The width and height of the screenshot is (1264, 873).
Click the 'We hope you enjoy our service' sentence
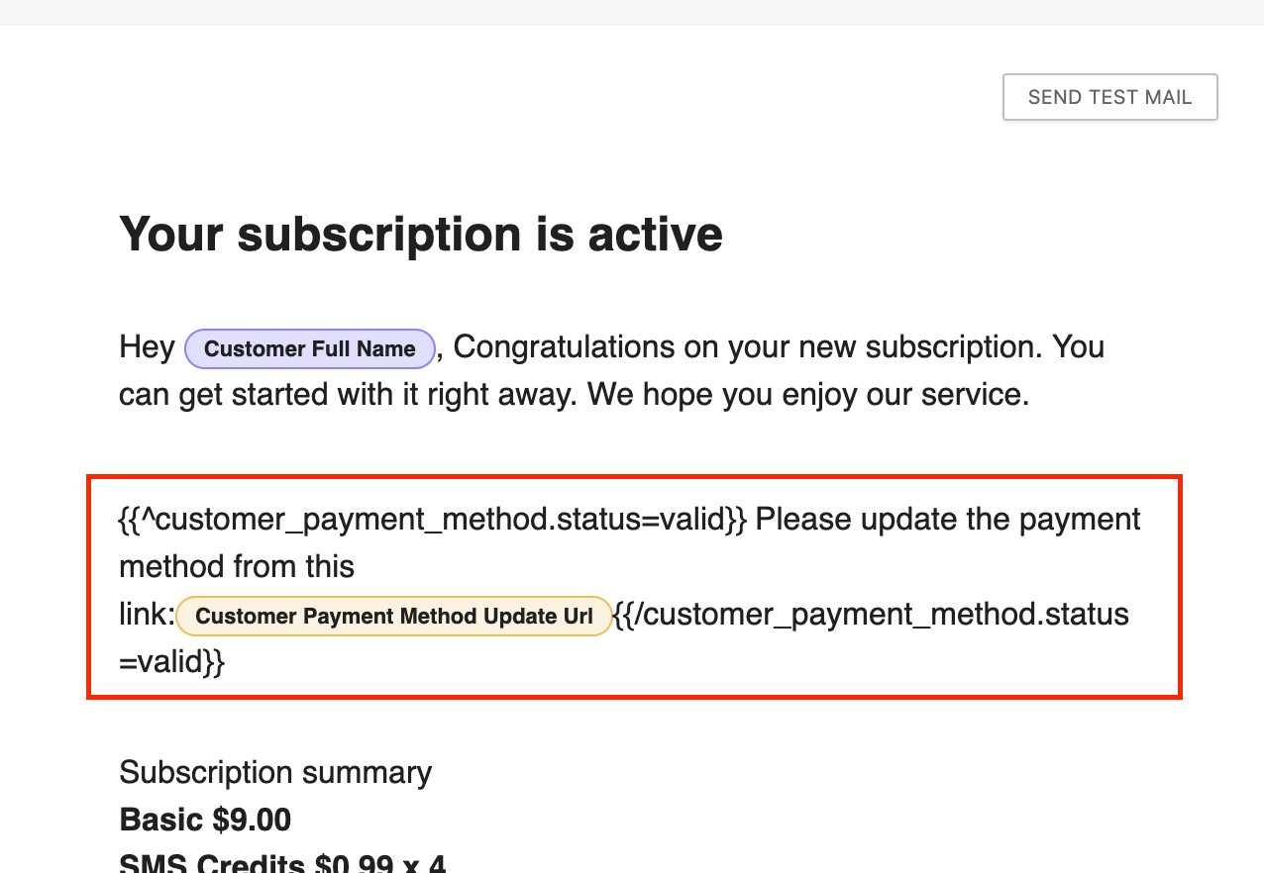808,395
